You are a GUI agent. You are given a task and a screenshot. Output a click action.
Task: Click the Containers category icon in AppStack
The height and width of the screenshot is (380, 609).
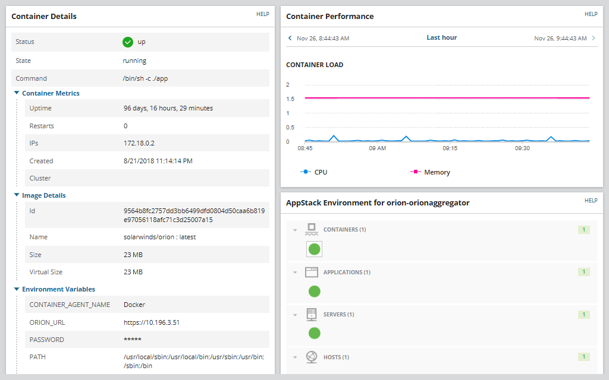click(312, 230)
